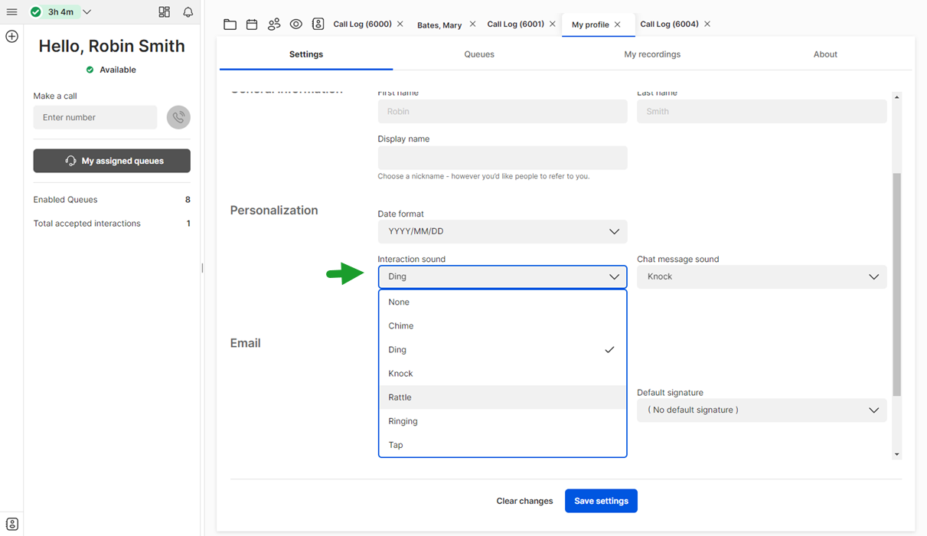
Task: Choose Knock in interaction sound list
Action: tap(502, 374)
